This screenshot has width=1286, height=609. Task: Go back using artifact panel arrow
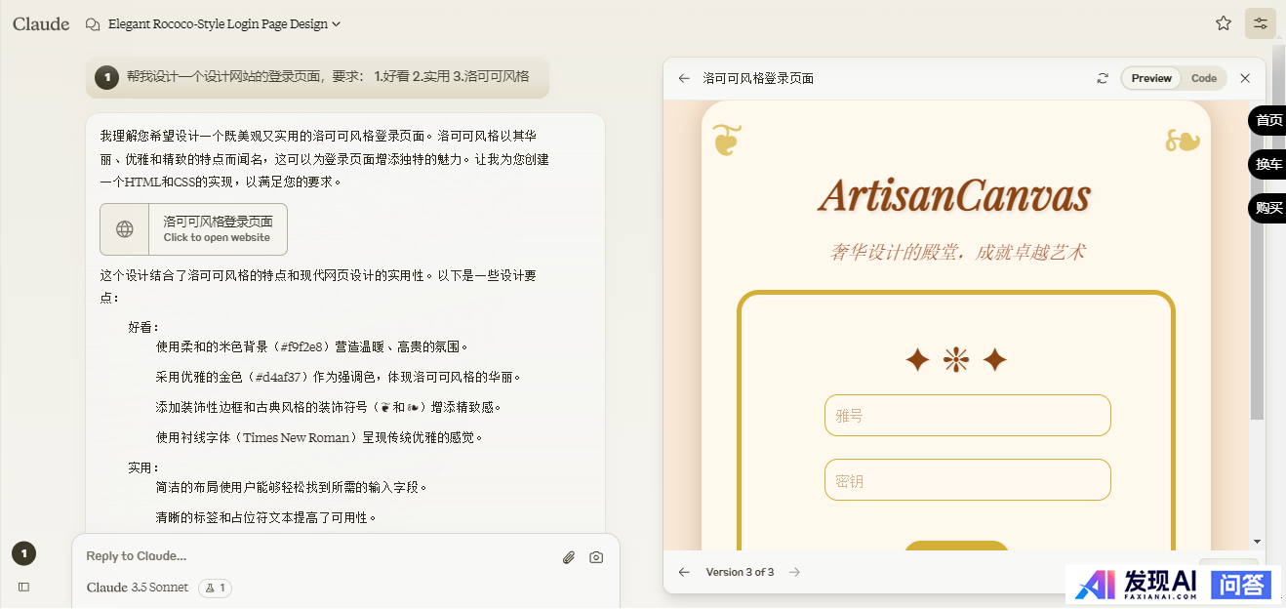pyautogui.click(x=684, y=78)
